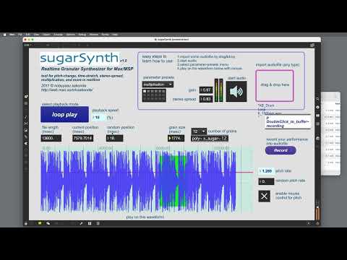Screen dimensions: 347x260
Task: Open the parameter presets dropdown menu
Action: [158, 84]
